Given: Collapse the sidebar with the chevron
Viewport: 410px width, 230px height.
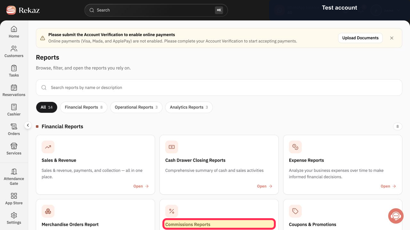Looking at the screenshot, I should coord(28,126).
